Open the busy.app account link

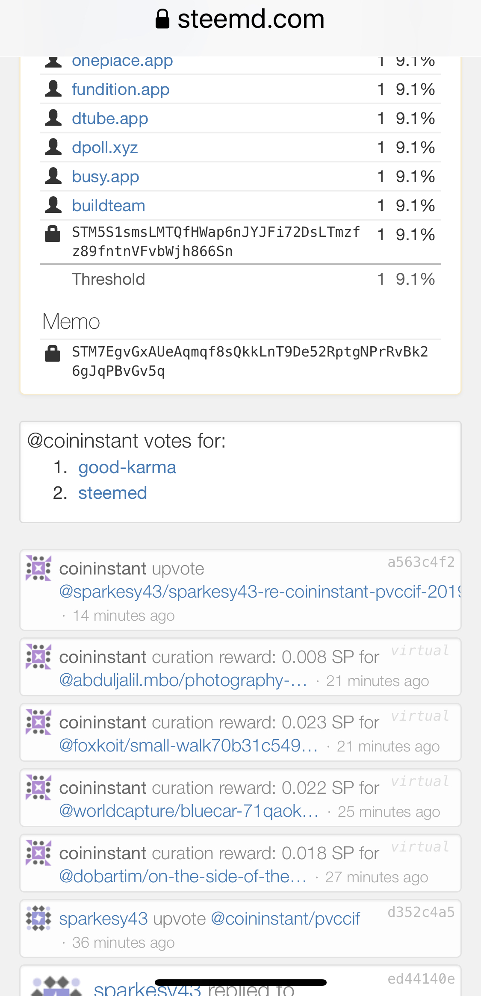[x=106, y=177]
